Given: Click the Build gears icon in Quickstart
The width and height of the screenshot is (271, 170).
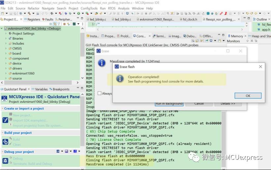Looking at the screenshot, I should [x=5, y=142].
